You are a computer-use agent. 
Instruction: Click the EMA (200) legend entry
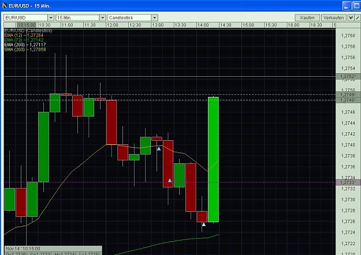[25, 44]
